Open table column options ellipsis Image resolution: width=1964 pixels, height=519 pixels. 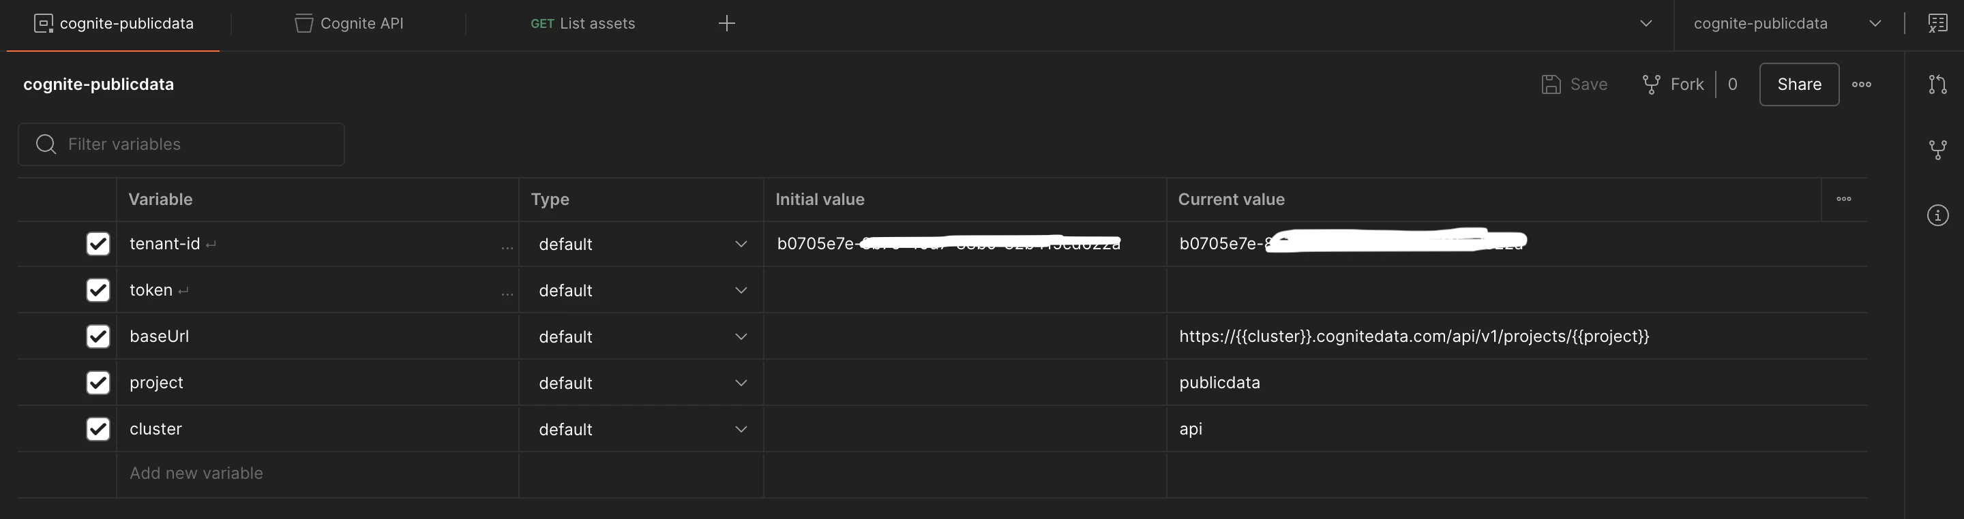point(1843,200)
